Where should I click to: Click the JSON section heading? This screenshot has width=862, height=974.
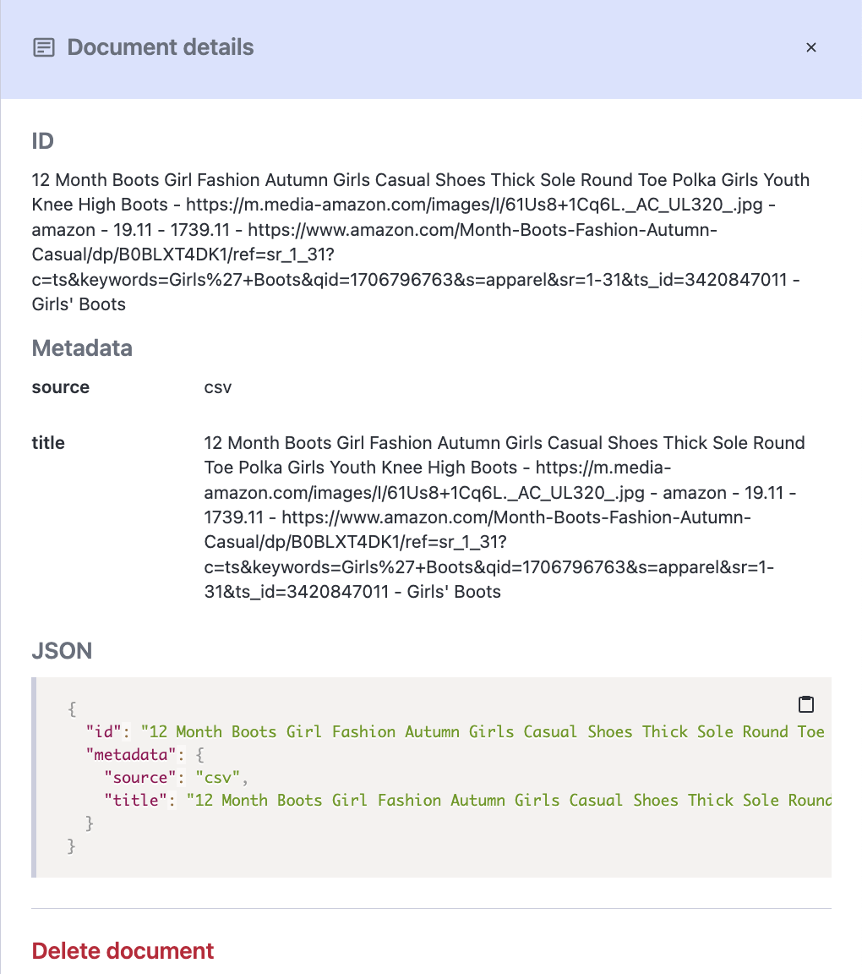pos(62,650)
